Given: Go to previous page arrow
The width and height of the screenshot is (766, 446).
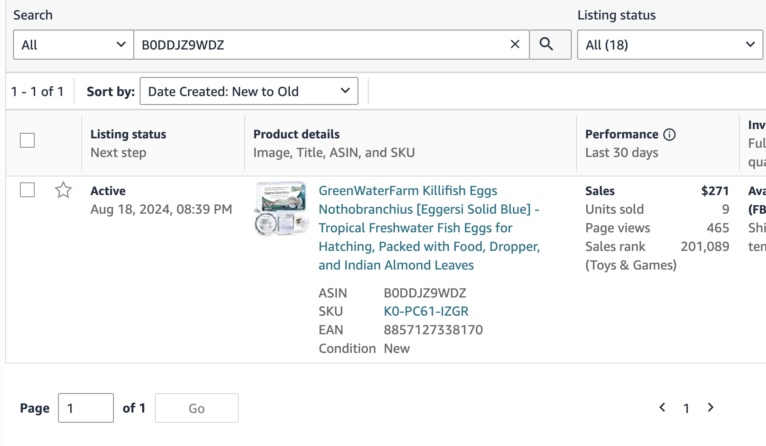Looking at the screenshot, I should pyautogui.click(x=662, y=407).
